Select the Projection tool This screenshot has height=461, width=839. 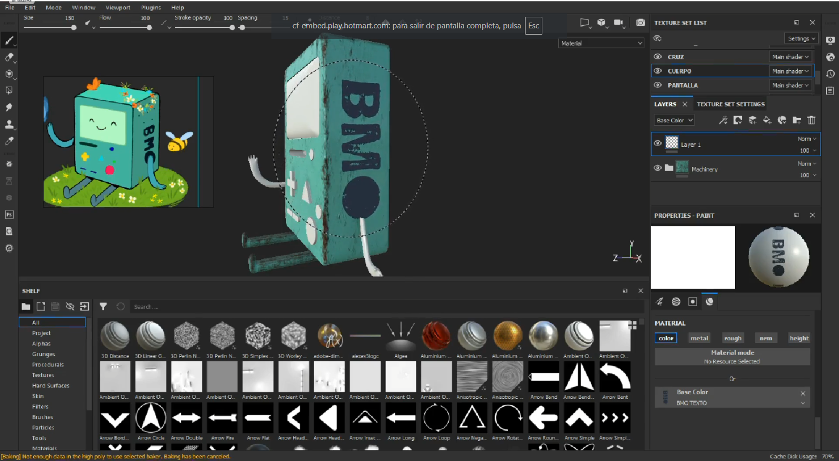tap(9, 74)
